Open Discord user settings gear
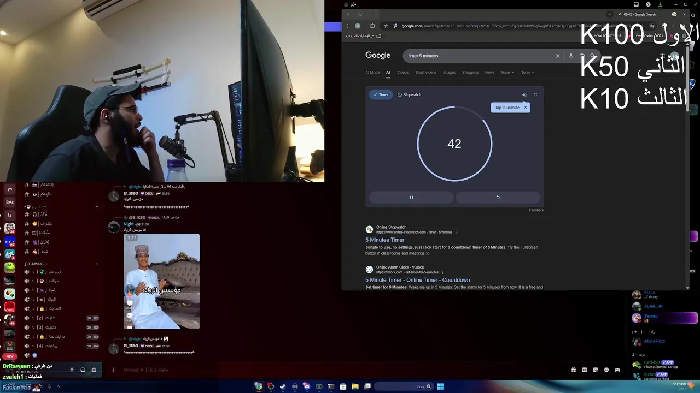Viewport: 700px width, 393px height. pos(94,370)
